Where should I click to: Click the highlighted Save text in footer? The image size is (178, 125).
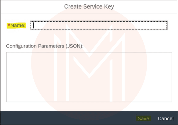click(x=144, y=118)
